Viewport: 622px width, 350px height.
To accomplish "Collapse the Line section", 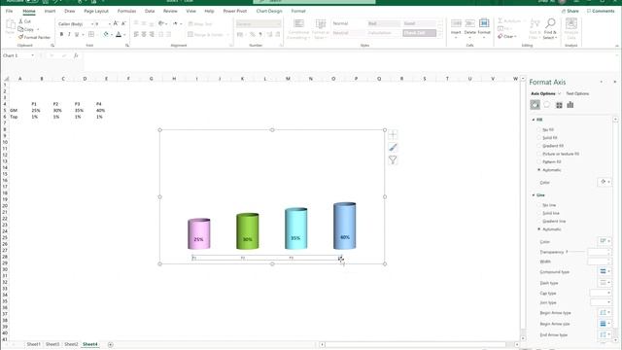I will [x=534, y=195].
